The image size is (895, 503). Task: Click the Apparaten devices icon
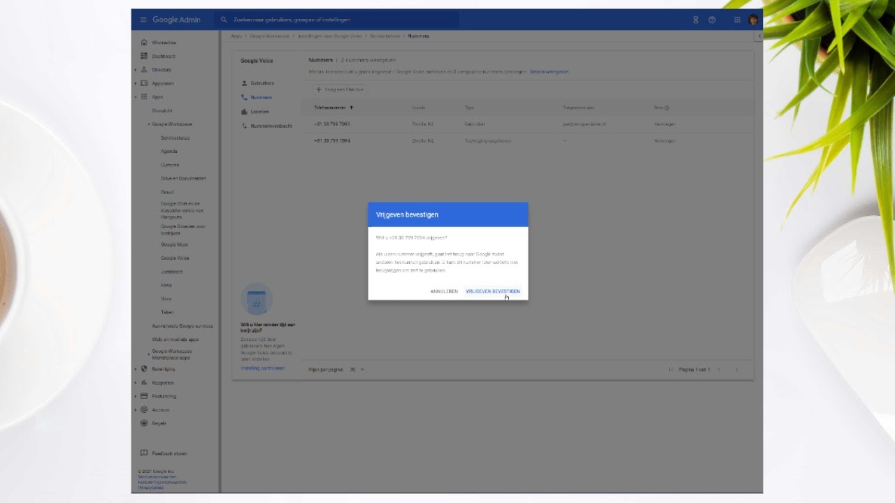coord(144,83)
